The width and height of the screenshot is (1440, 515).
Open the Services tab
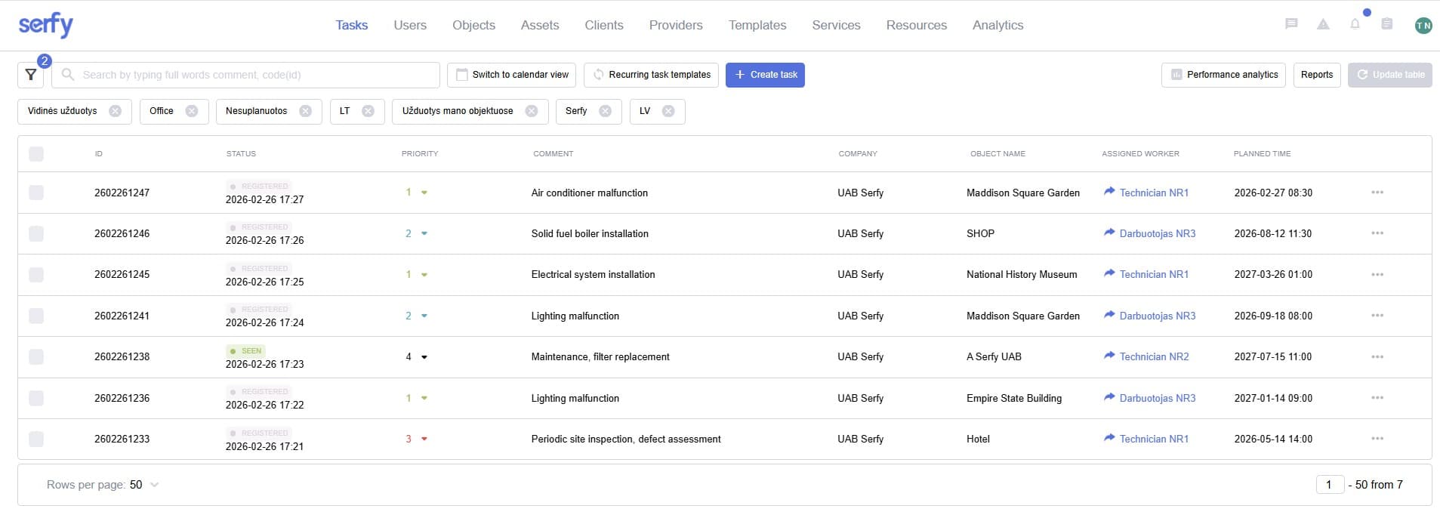(836, 25)
